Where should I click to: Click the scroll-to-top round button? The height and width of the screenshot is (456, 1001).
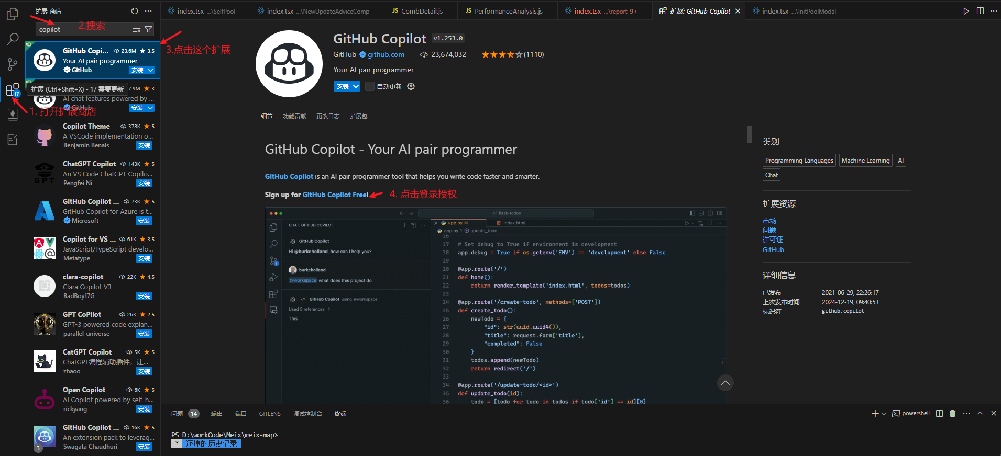[x=725, y=383]
